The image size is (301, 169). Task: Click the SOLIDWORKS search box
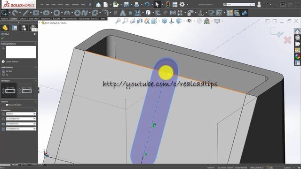coord(239,4)
